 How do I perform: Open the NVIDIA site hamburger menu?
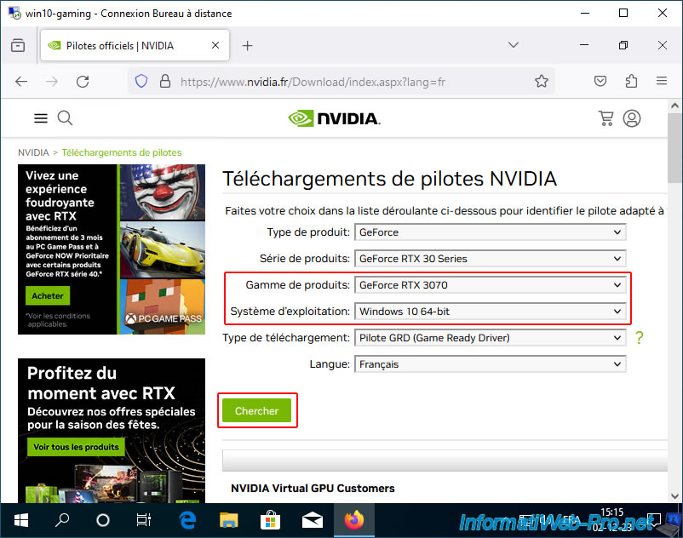[41, 118]
